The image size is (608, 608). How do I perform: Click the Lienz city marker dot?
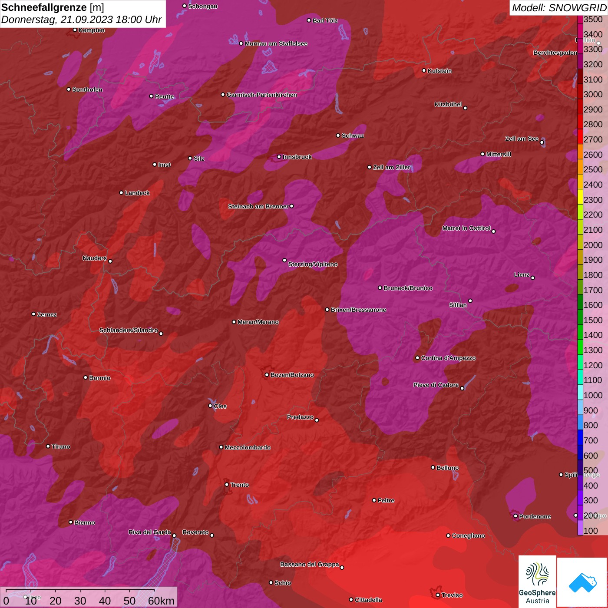tap(533, 278)
